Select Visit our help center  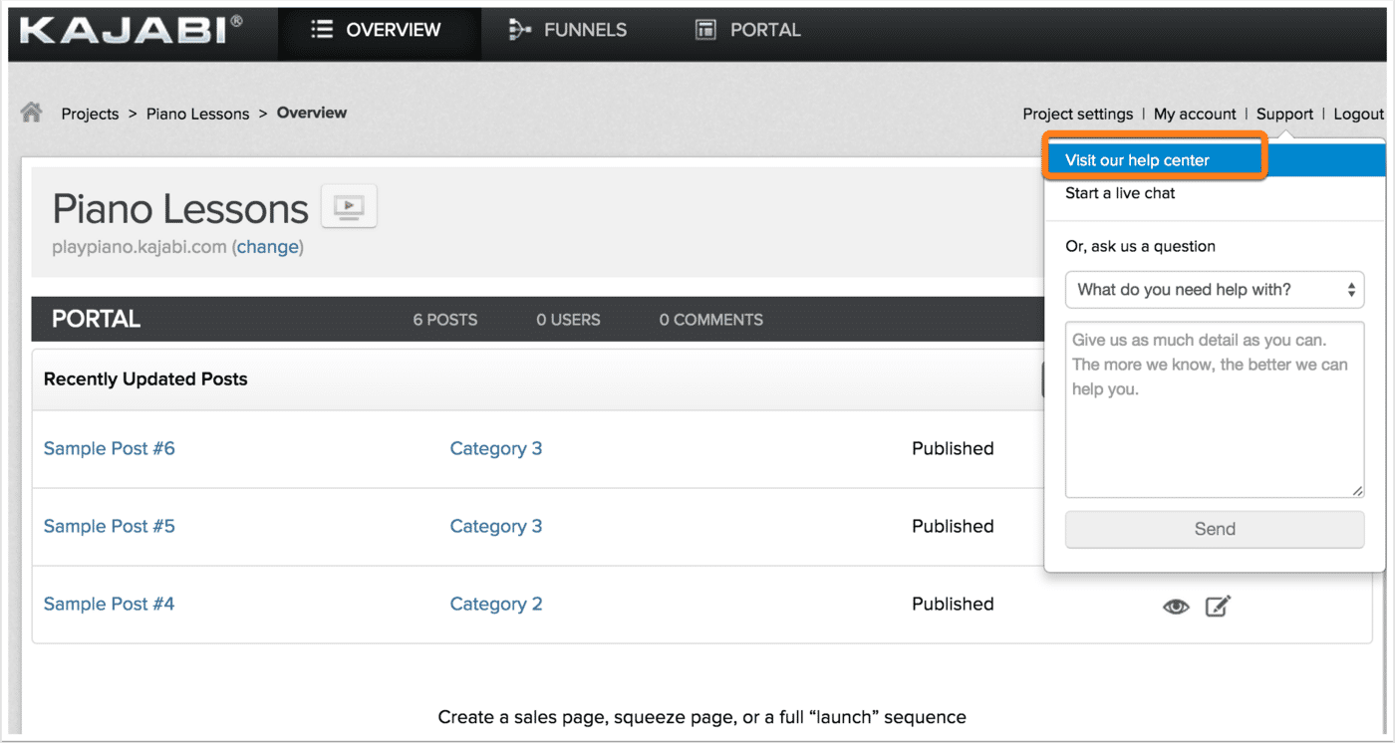(x=1215, y=160)
